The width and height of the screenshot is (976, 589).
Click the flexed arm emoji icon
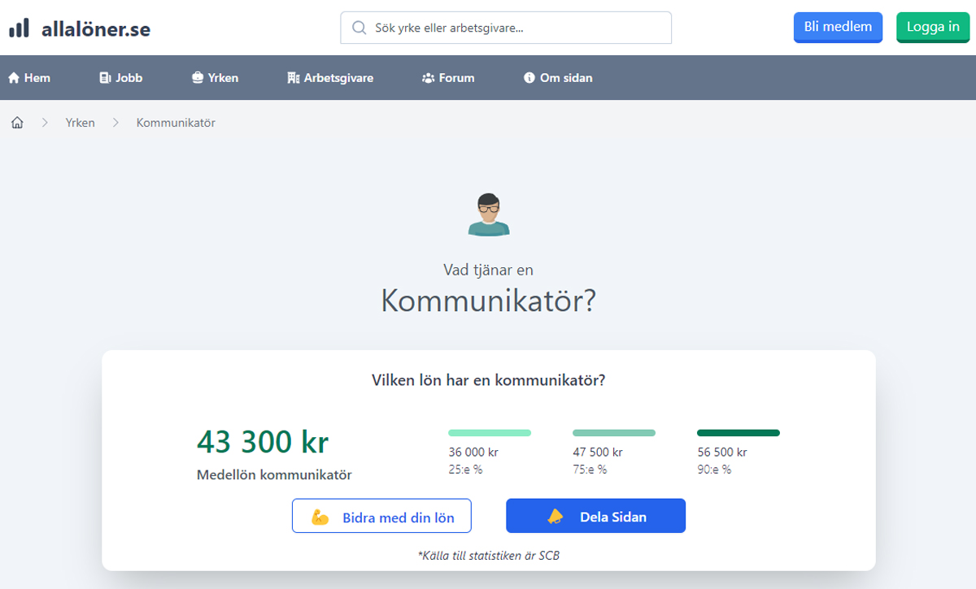point(320,517)
